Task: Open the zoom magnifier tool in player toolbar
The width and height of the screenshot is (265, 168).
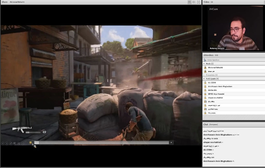Action: 19,143
